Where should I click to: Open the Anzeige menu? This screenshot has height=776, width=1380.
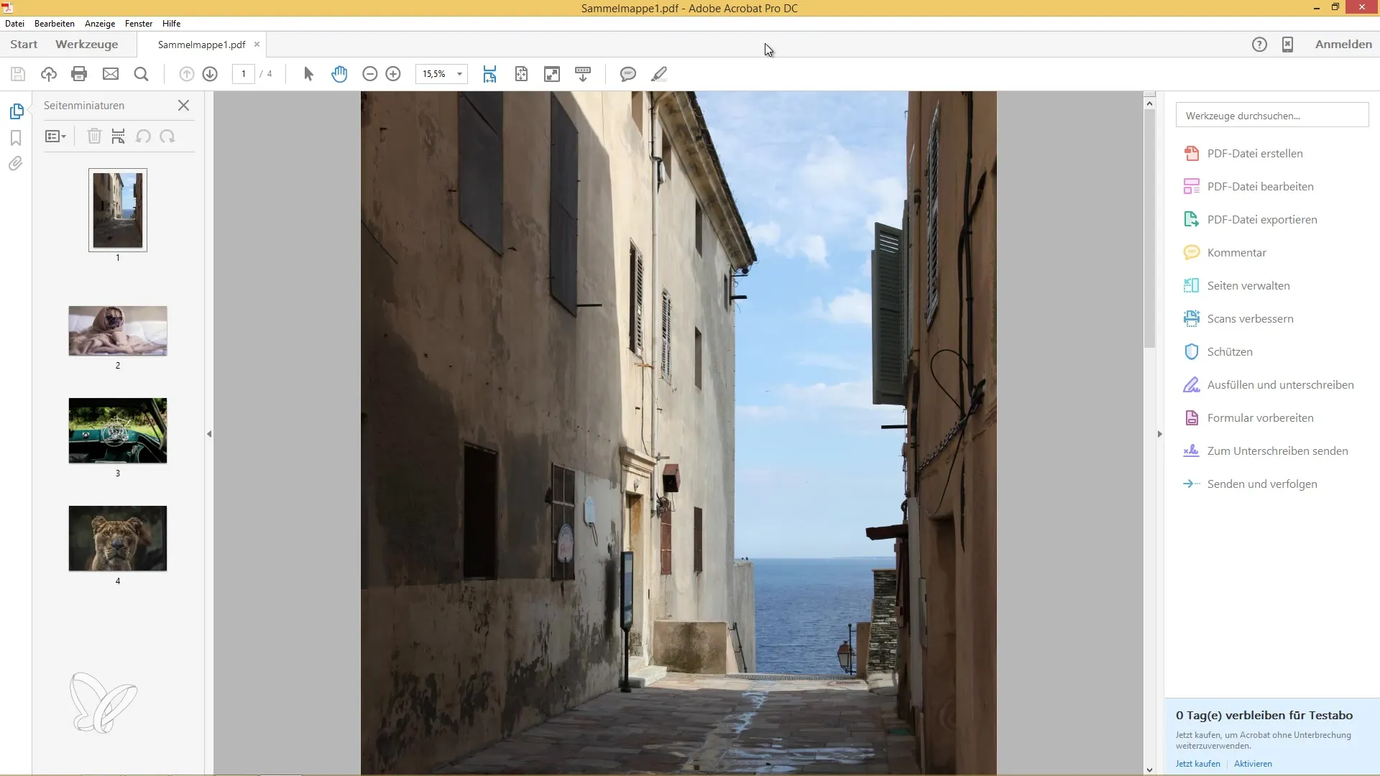click(x=100, y=24)
